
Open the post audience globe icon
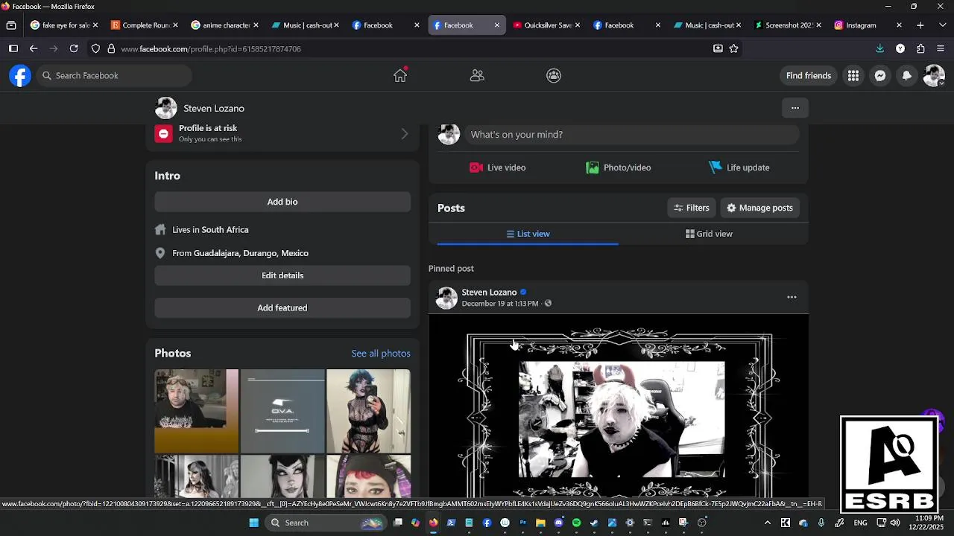[548, 304]
